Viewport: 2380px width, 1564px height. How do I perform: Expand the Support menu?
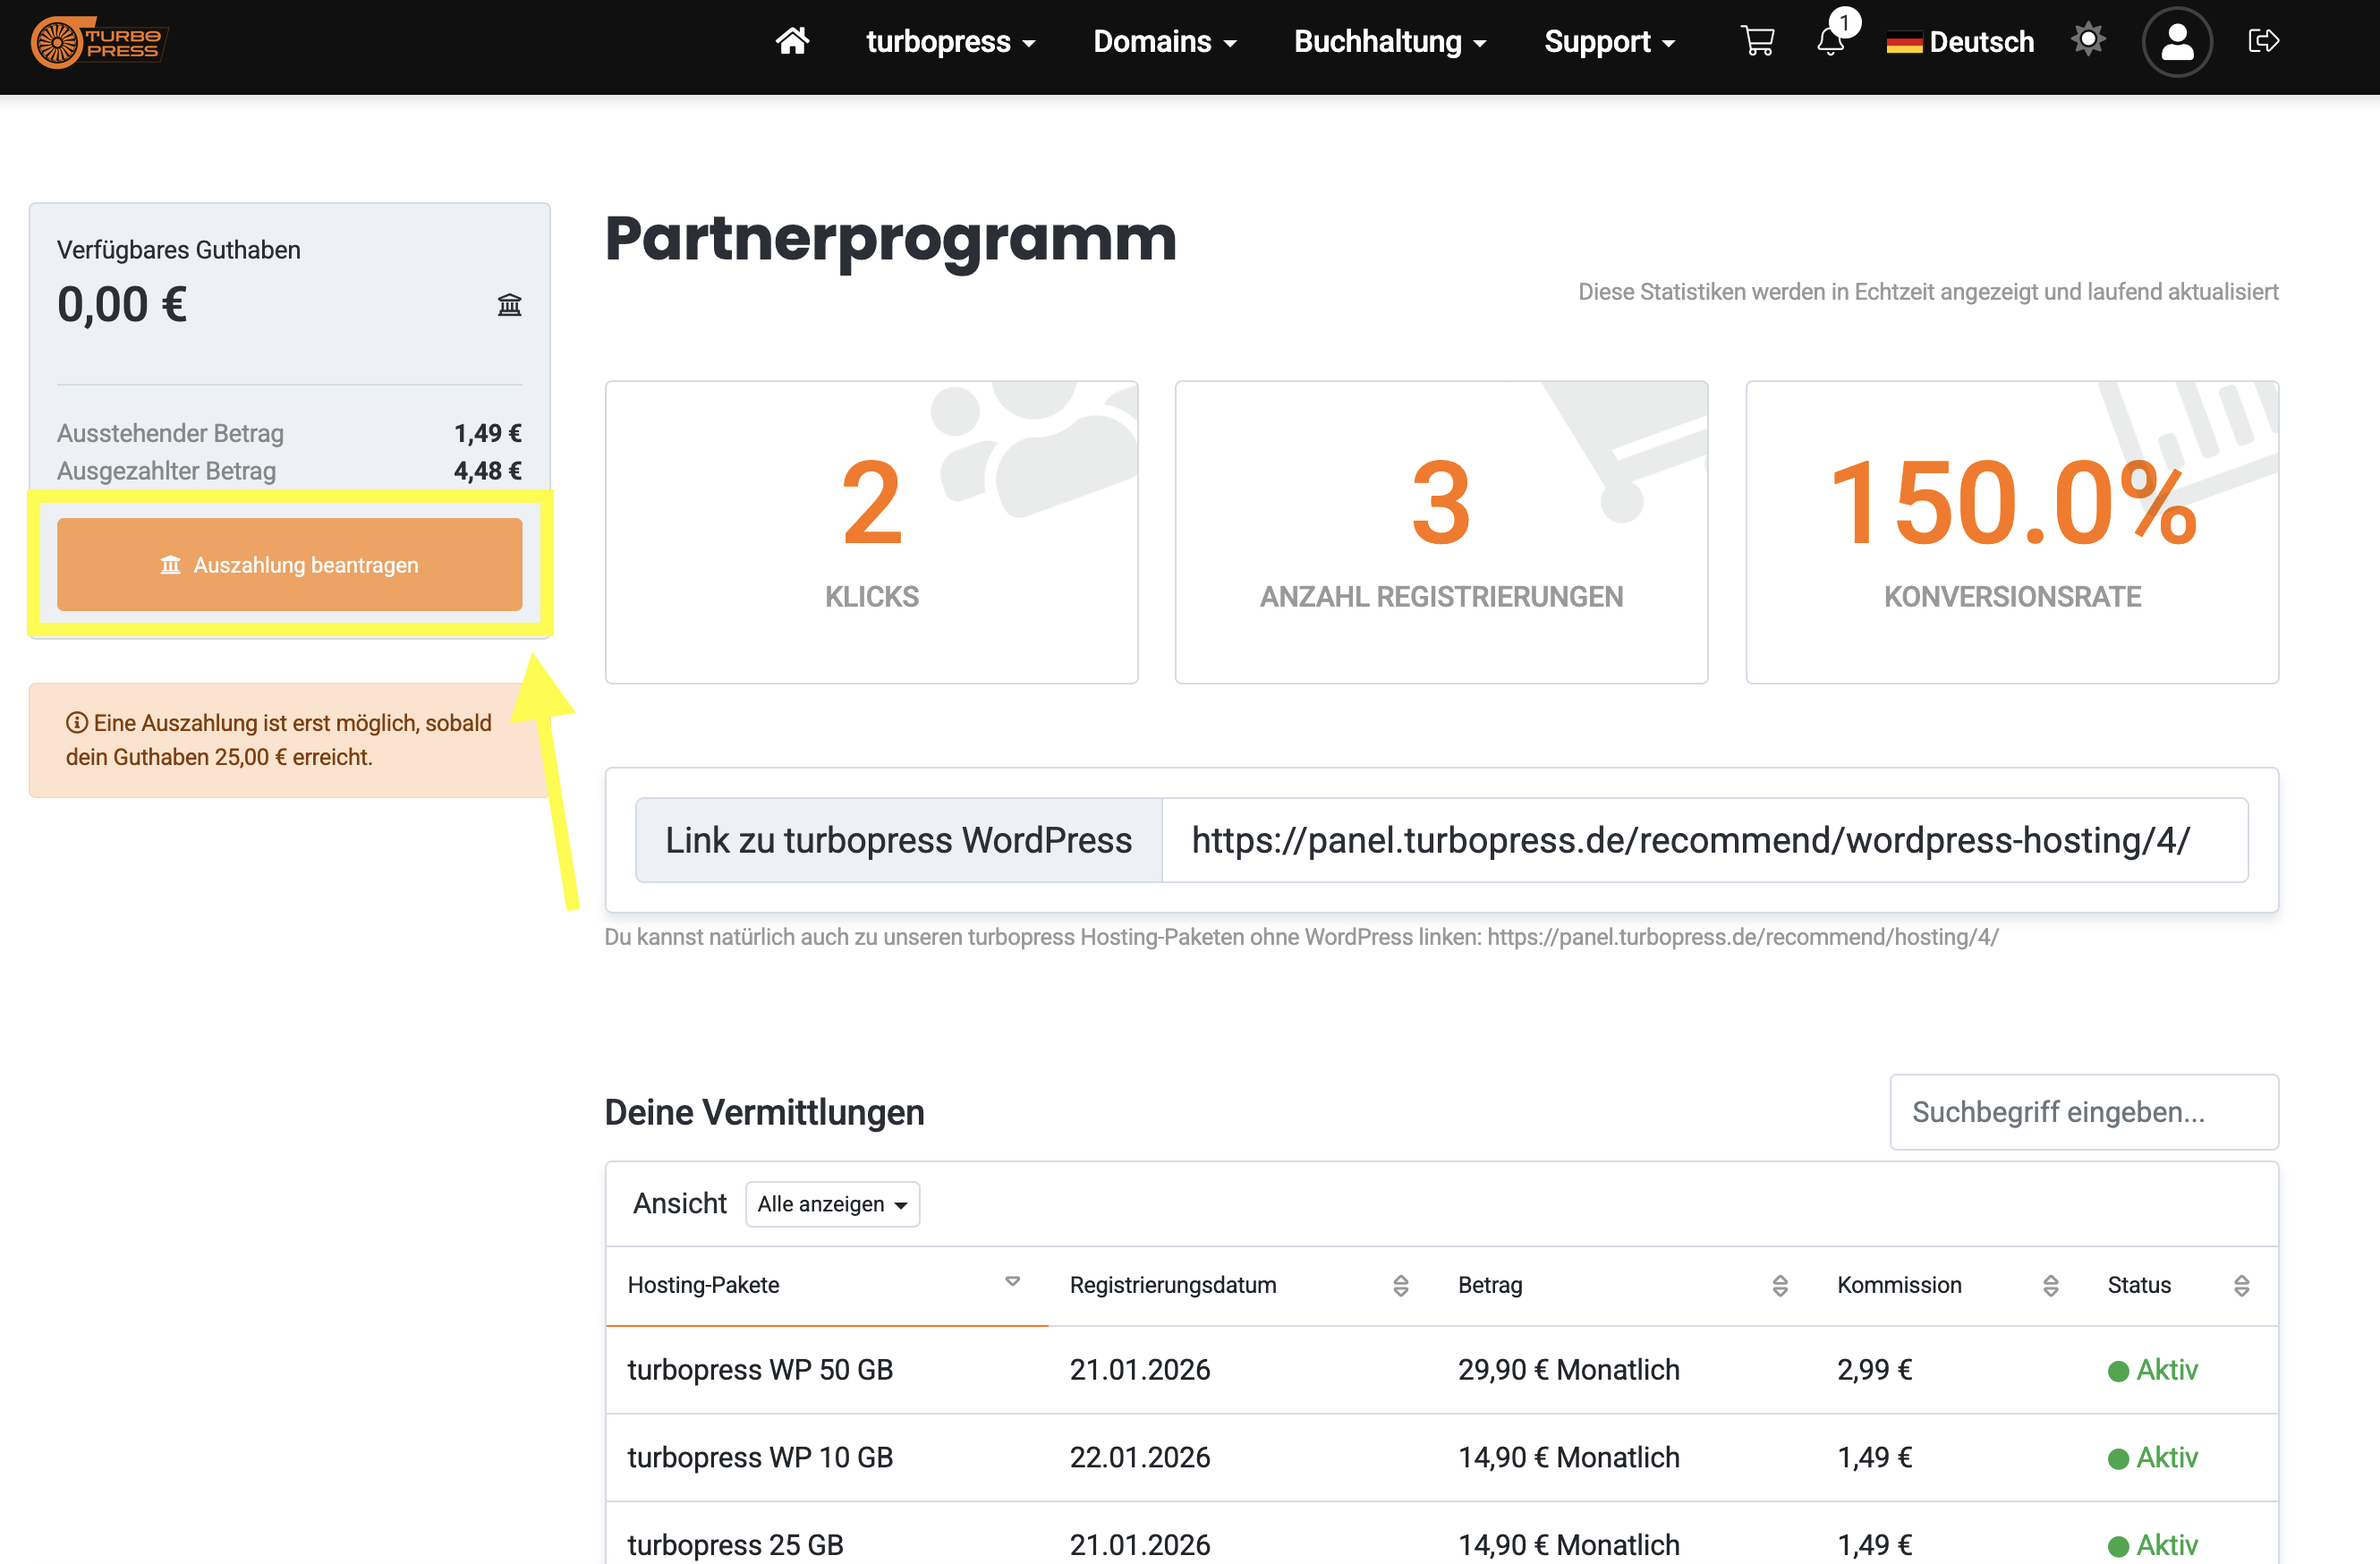pos(1608,42)
